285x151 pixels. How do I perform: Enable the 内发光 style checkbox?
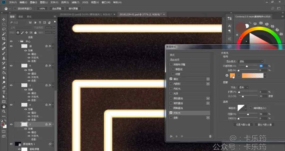[x=171, y=89]
